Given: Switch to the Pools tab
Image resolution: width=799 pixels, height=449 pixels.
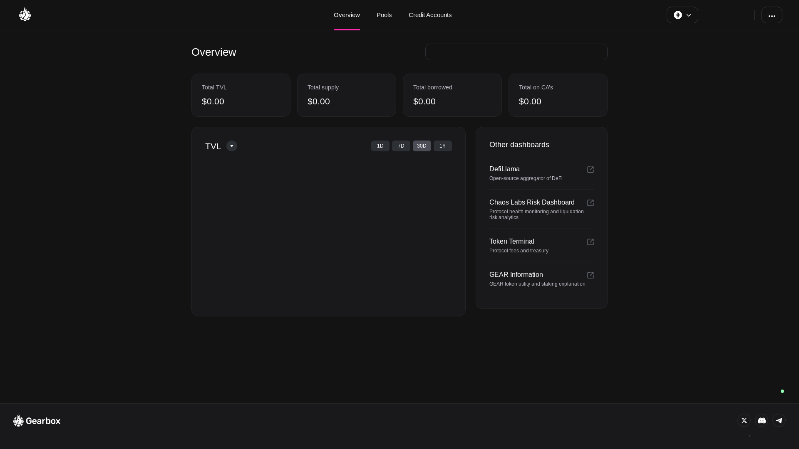Looking at the screenshot, I should tap(384, 15).
